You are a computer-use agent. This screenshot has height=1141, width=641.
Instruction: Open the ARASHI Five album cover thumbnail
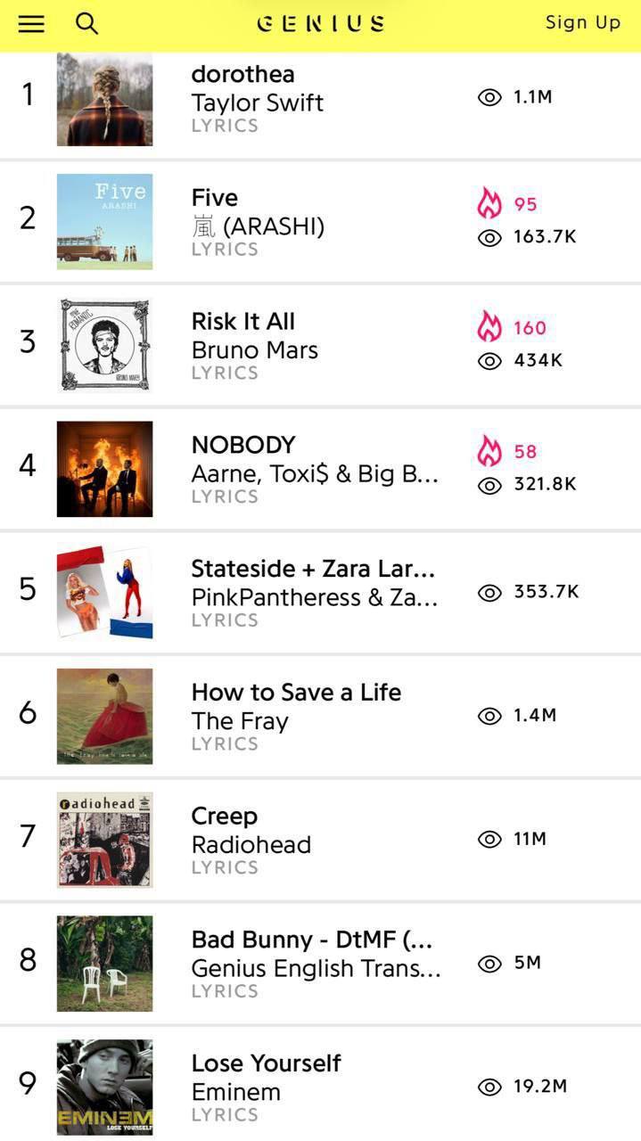point(104,221)
